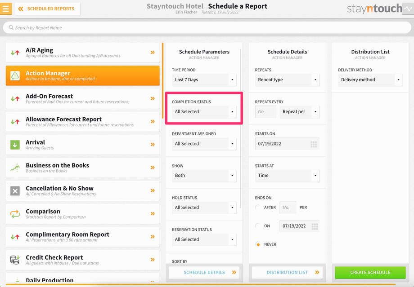Image resolution: width=414 pixels, height=287 pixels.
Task: Open Allowance Forecast Report chevron
Action: point(153,122)
